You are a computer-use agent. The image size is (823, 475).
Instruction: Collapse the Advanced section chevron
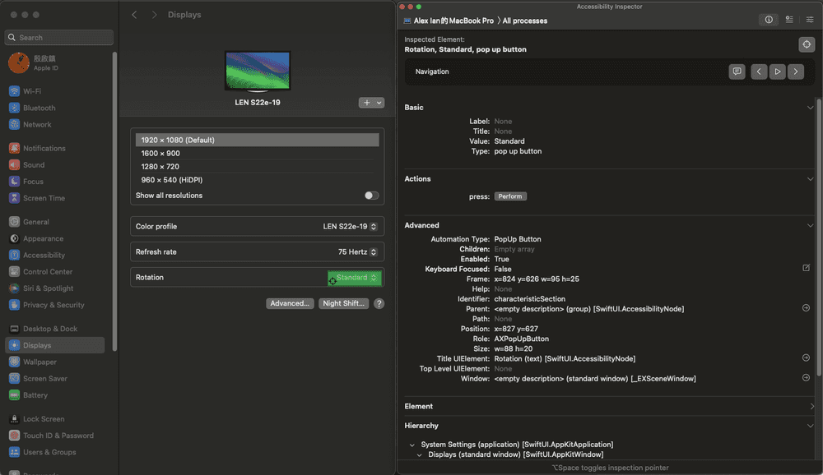tap(810, 224)
